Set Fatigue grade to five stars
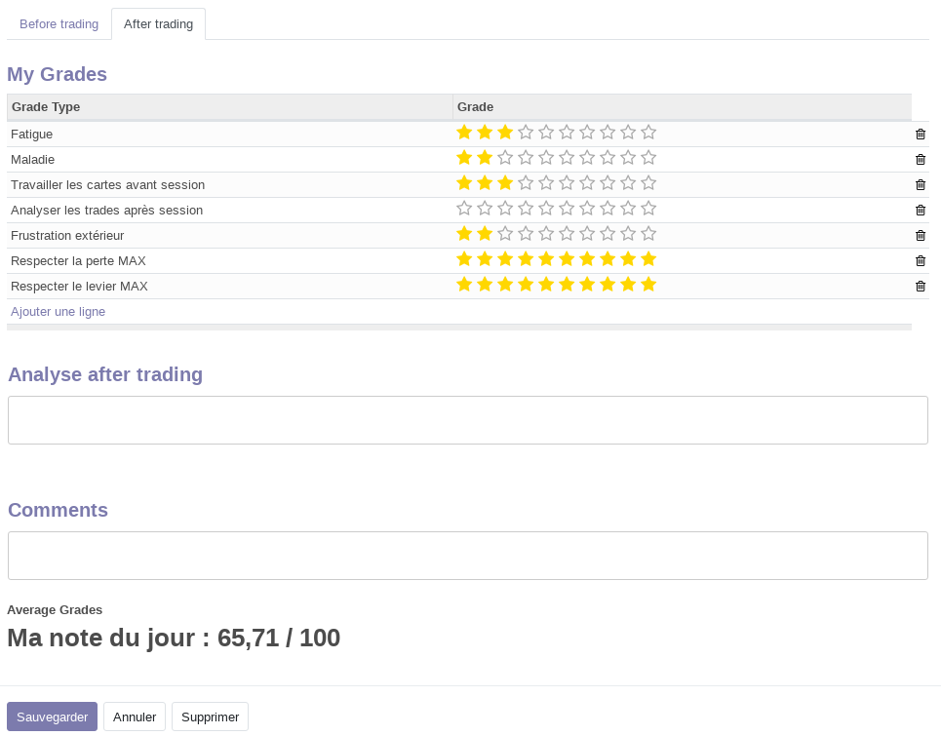Screen dimensions: 941x736 [546, 133]
